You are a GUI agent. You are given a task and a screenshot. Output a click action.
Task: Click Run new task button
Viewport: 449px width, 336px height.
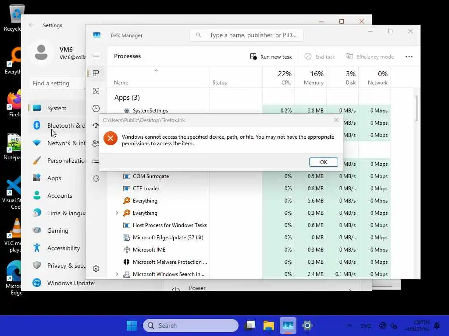(x=271, y=56)
